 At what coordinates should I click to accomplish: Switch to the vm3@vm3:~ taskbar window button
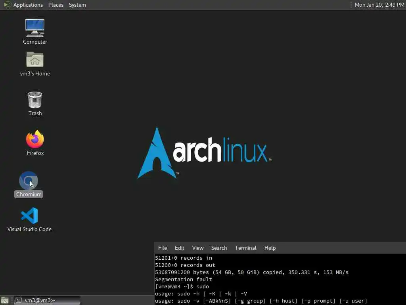click(47, 300)
